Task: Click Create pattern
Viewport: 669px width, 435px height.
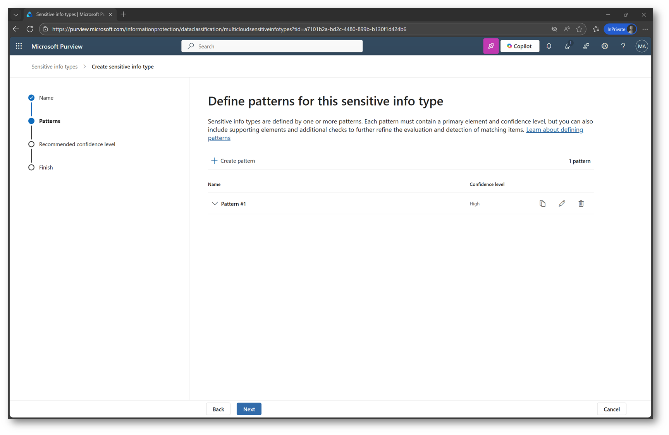Action: [233, 161]
